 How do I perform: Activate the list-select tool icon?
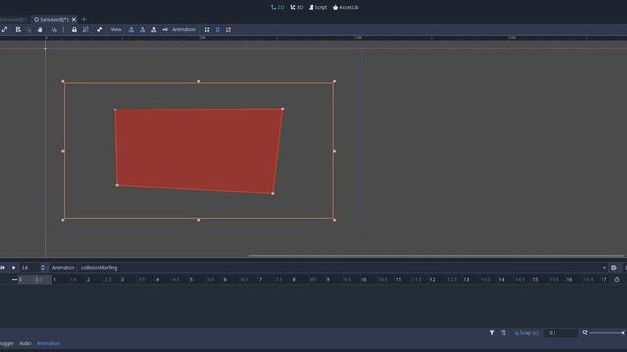tap(18, 30)
